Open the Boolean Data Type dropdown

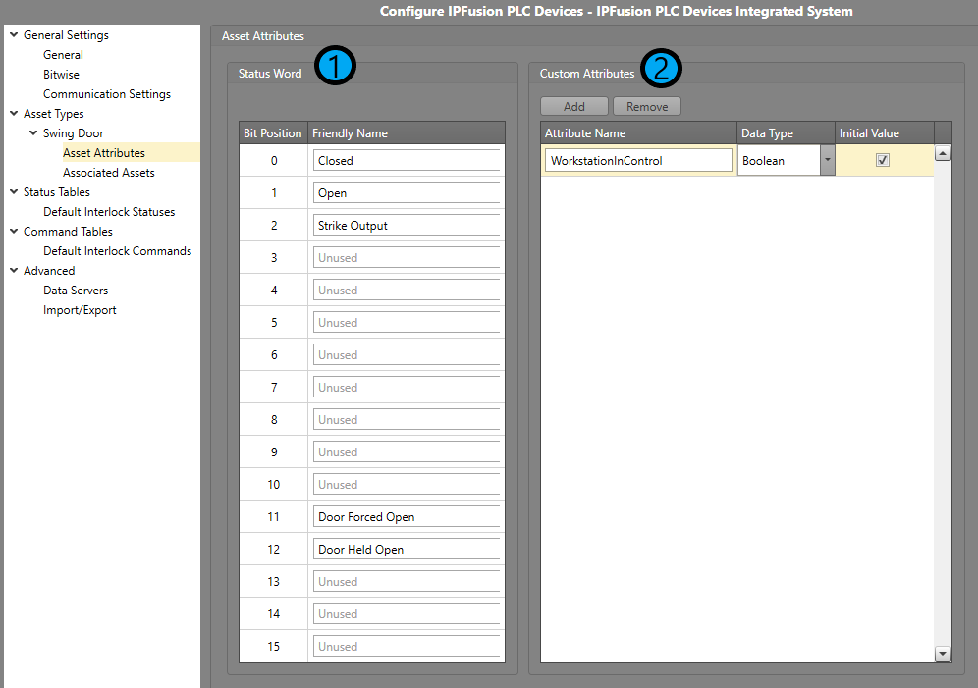click(x=827, y=160)
